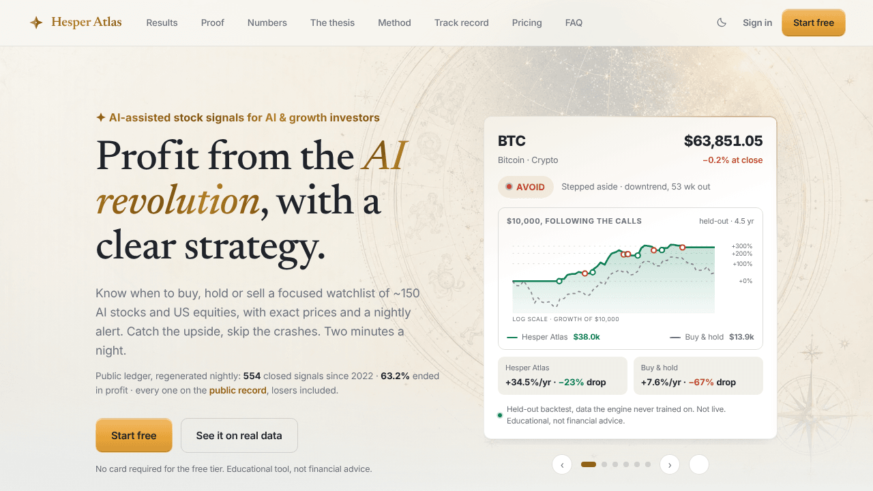Select the last carousel dot
Screen dimensions: 873x491
[648, 464]
